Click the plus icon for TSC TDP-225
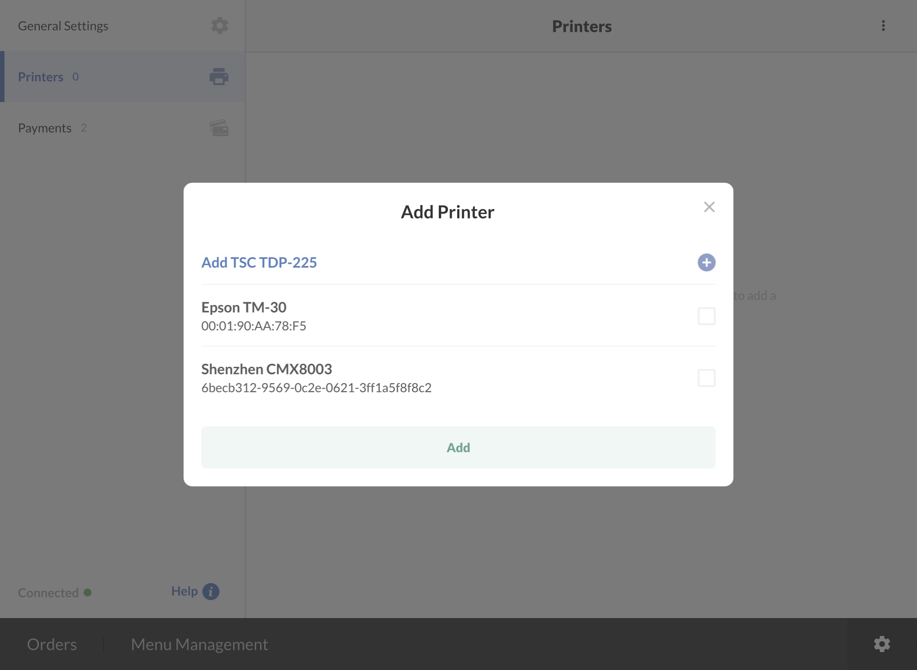 (706, 262)
